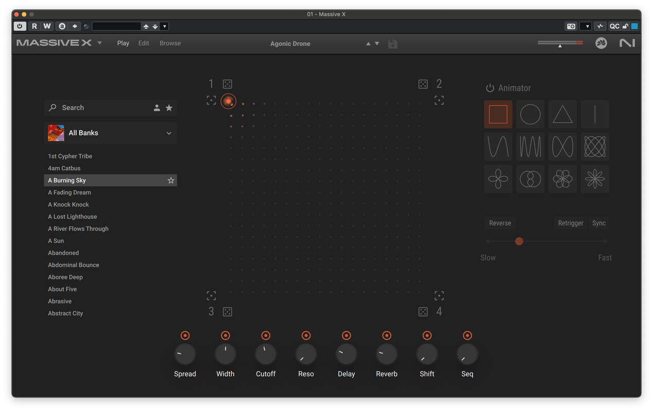Select the circle Animator shape
Screen dimensions: 653x411
coord(530,114)
